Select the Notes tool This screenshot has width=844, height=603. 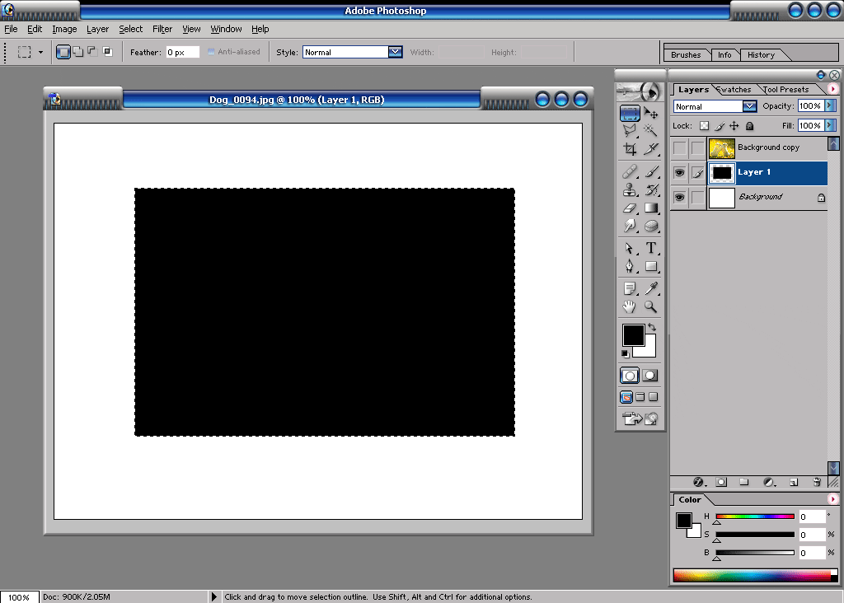coord(630,289)
